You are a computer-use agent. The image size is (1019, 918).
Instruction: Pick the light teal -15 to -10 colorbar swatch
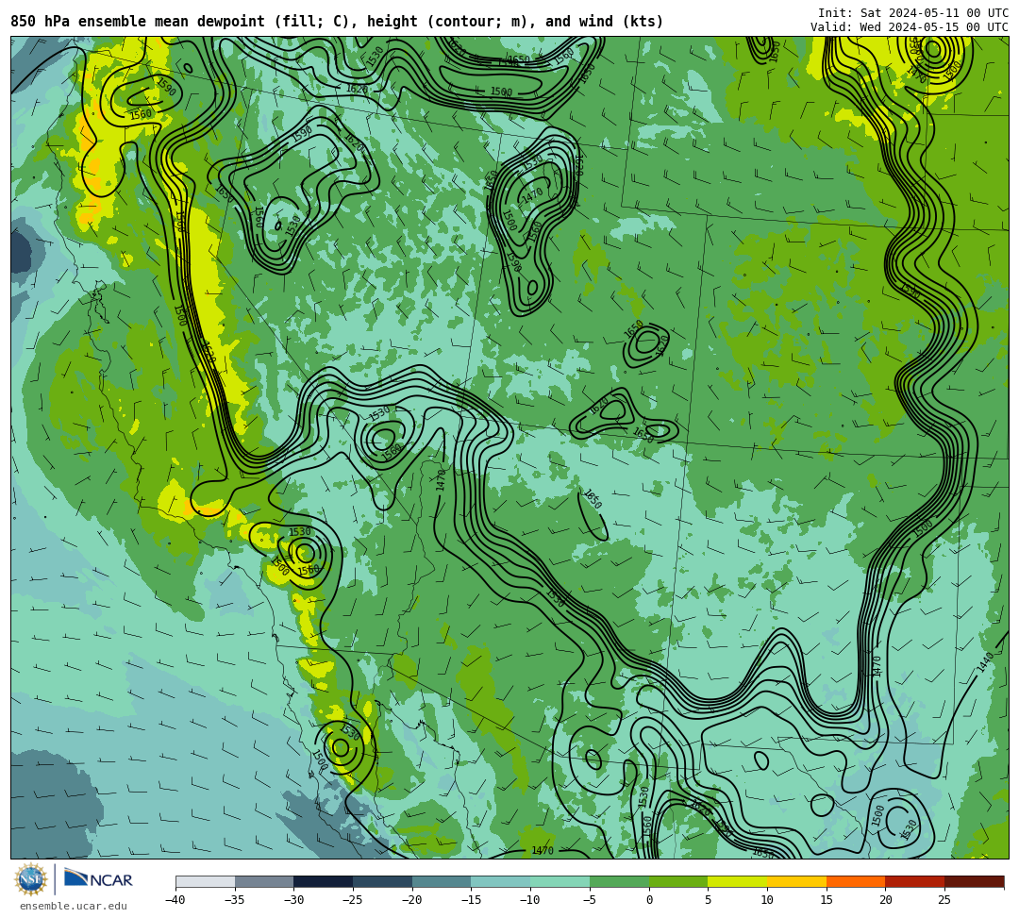(500, 881)
